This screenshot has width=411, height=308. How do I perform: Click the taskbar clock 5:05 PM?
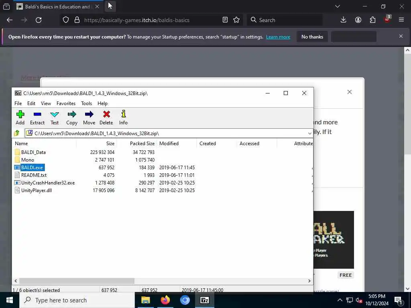[x=376, y=296]
